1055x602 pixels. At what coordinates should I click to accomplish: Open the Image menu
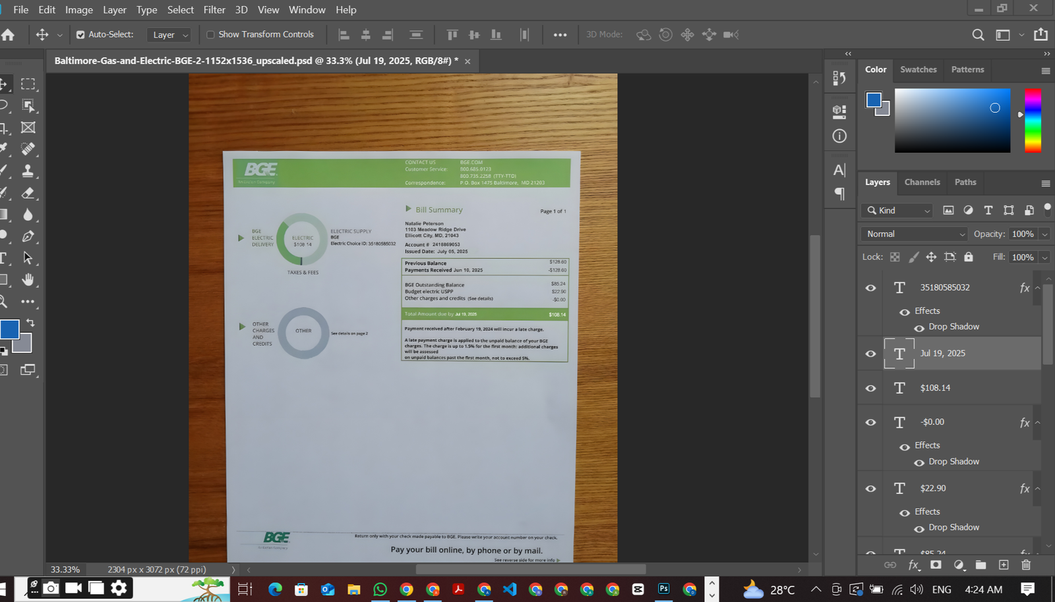79,10
